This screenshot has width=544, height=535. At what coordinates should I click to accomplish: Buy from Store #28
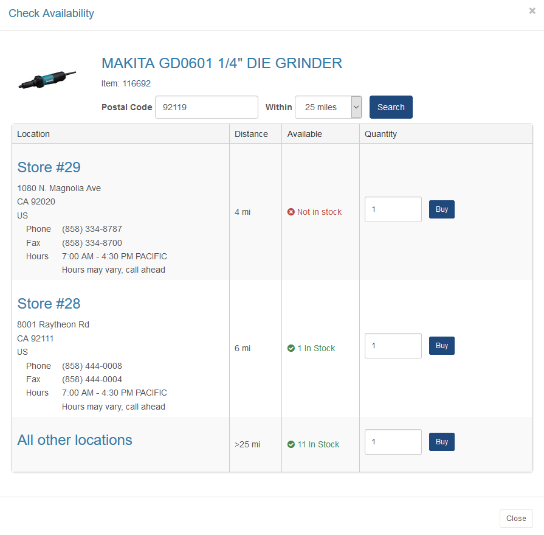[442, 346]
